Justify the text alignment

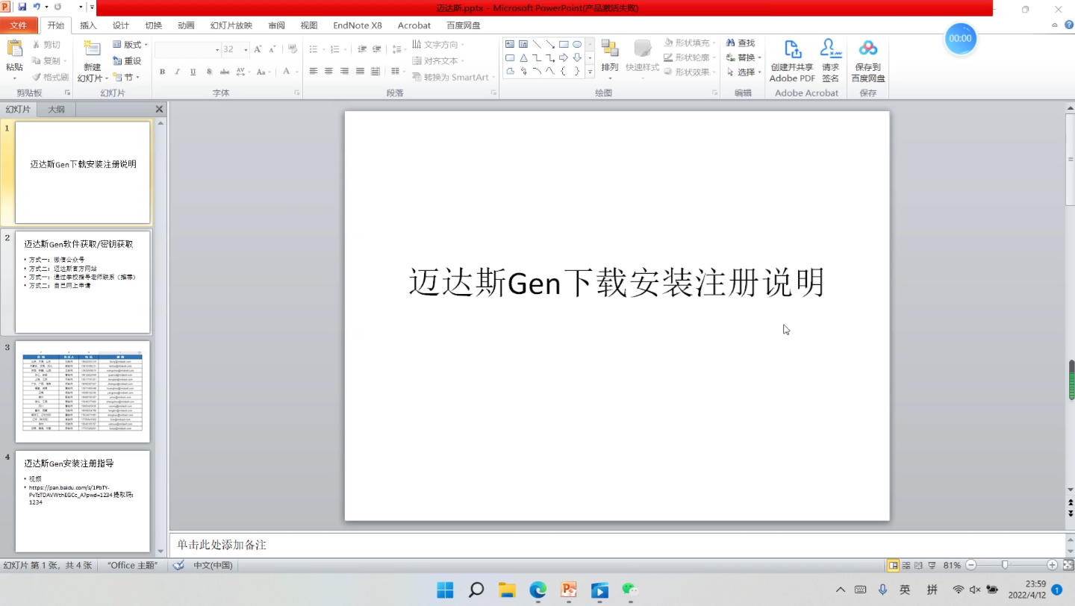coord(360,72)
